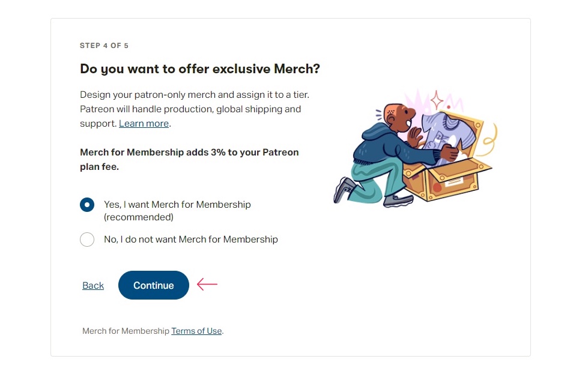This screenshot has width=582, height=371.
Task: Click the "No, I do not want Merch" label text
Action: click(190, 240)
